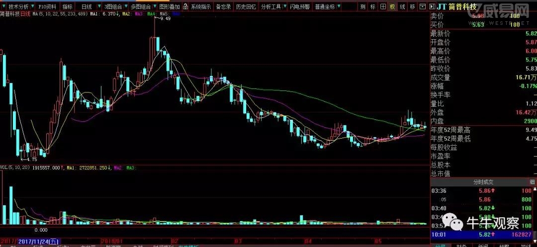Click the 测 measure tool icon

point(362,6)
